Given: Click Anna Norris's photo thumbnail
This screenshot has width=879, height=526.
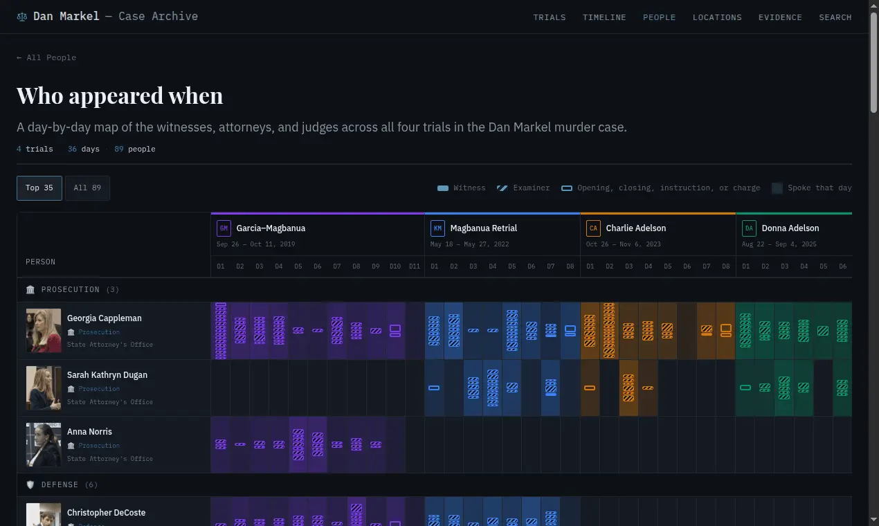Looking at the screenshot, I should click(x=44, y=444).
